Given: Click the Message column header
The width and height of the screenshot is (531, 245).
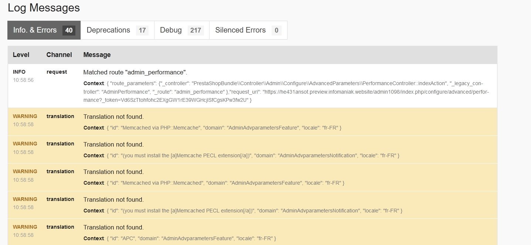Looking at the screenshot, I should [x=97, y=55].
